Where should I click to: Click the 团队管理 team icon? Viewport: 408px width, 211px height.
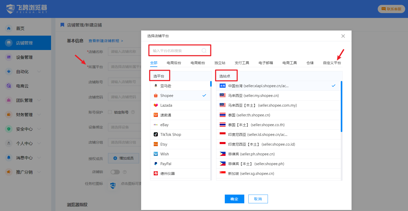coord(9,100)
